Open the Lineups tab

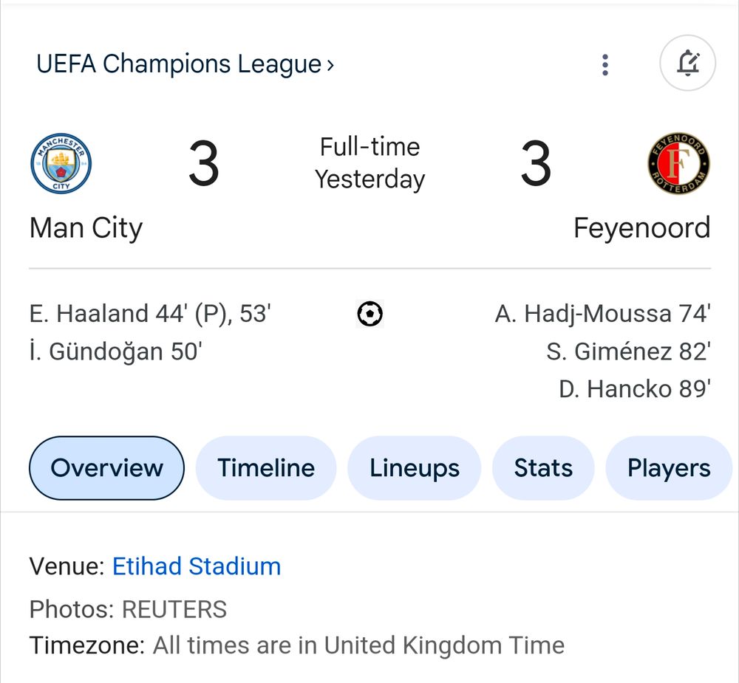click(415, 467)
